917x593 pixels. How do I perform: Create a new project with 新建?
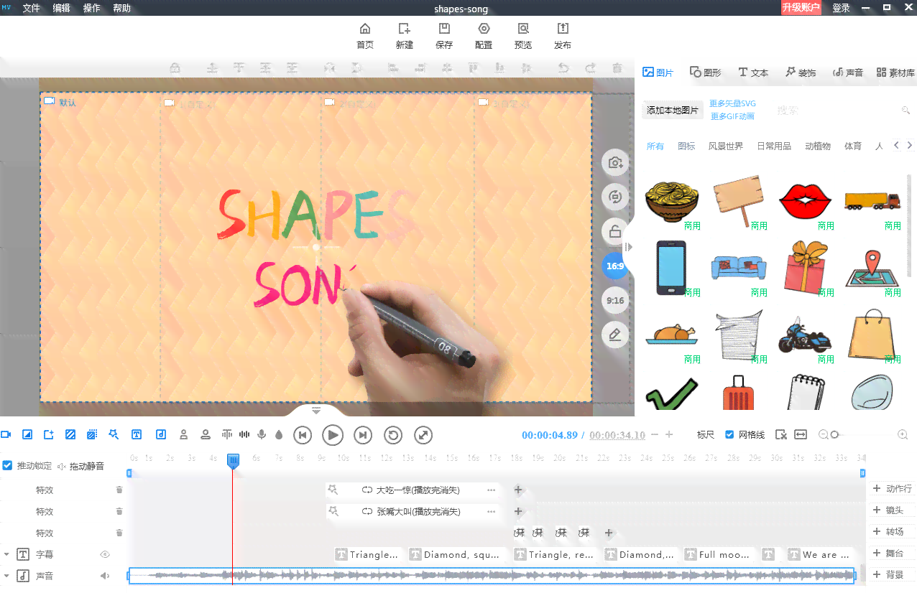[405, 35]
